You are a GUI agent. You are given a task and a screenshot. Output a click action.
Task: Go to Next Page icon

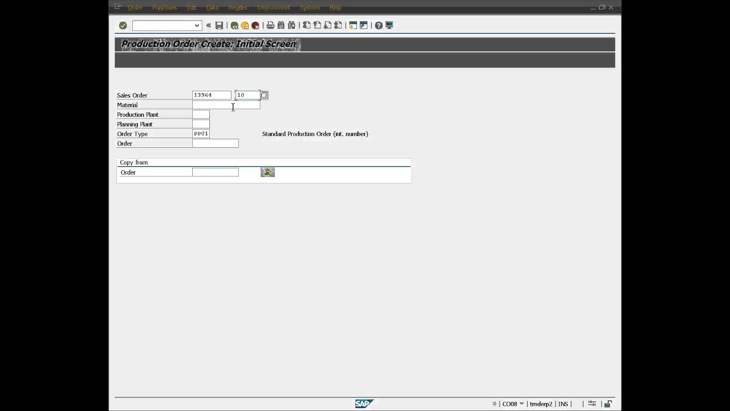point(327,25)
